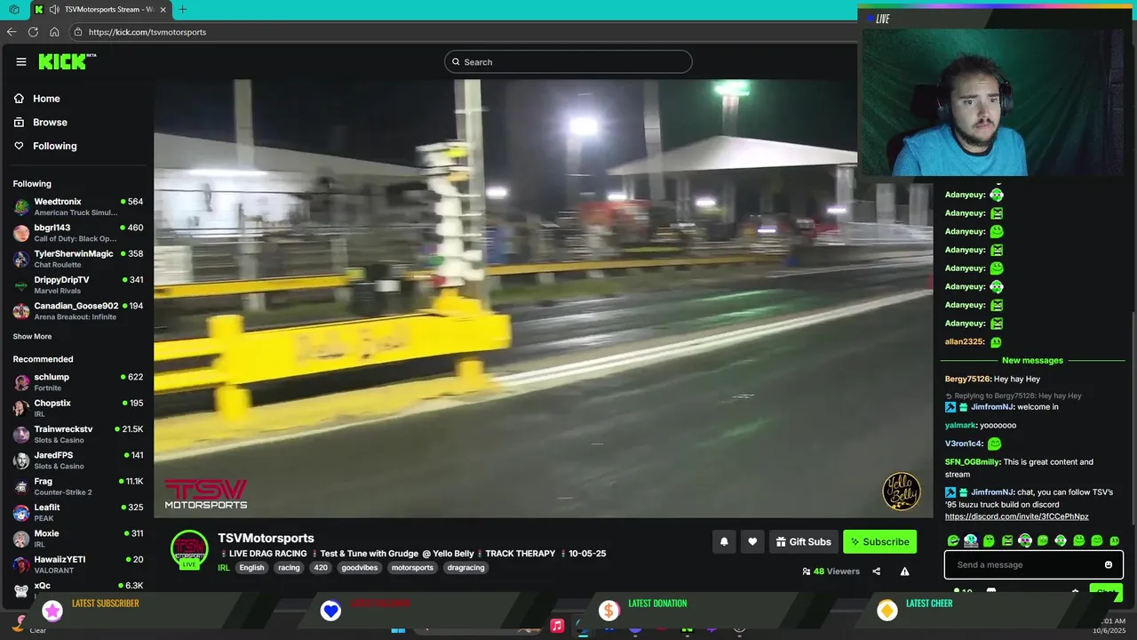Open browser home page icon

(54, 32)
